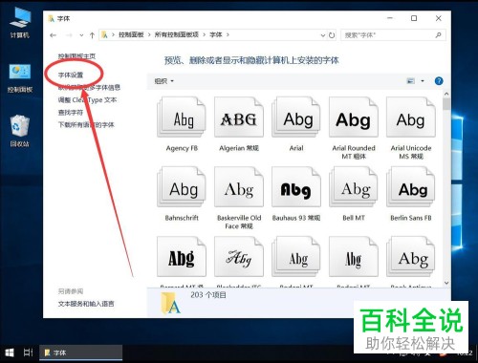Viewport: 478px width, 363px height.
Task: Open the Control Panel desktop icon
Action: tap(20, 78)
